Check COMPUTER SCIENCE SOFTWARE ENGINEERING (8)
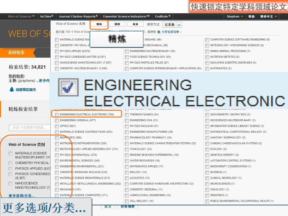This screenshot has height=216, width=288. (207, 40)
